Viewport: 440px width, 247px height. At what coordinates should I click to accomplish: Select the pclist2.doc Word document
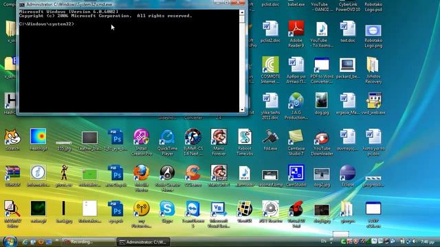[270, 32]
